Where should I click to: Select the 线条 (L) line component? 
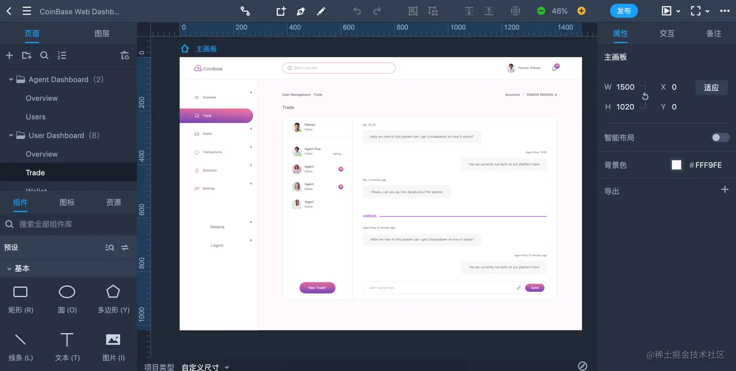20,347
